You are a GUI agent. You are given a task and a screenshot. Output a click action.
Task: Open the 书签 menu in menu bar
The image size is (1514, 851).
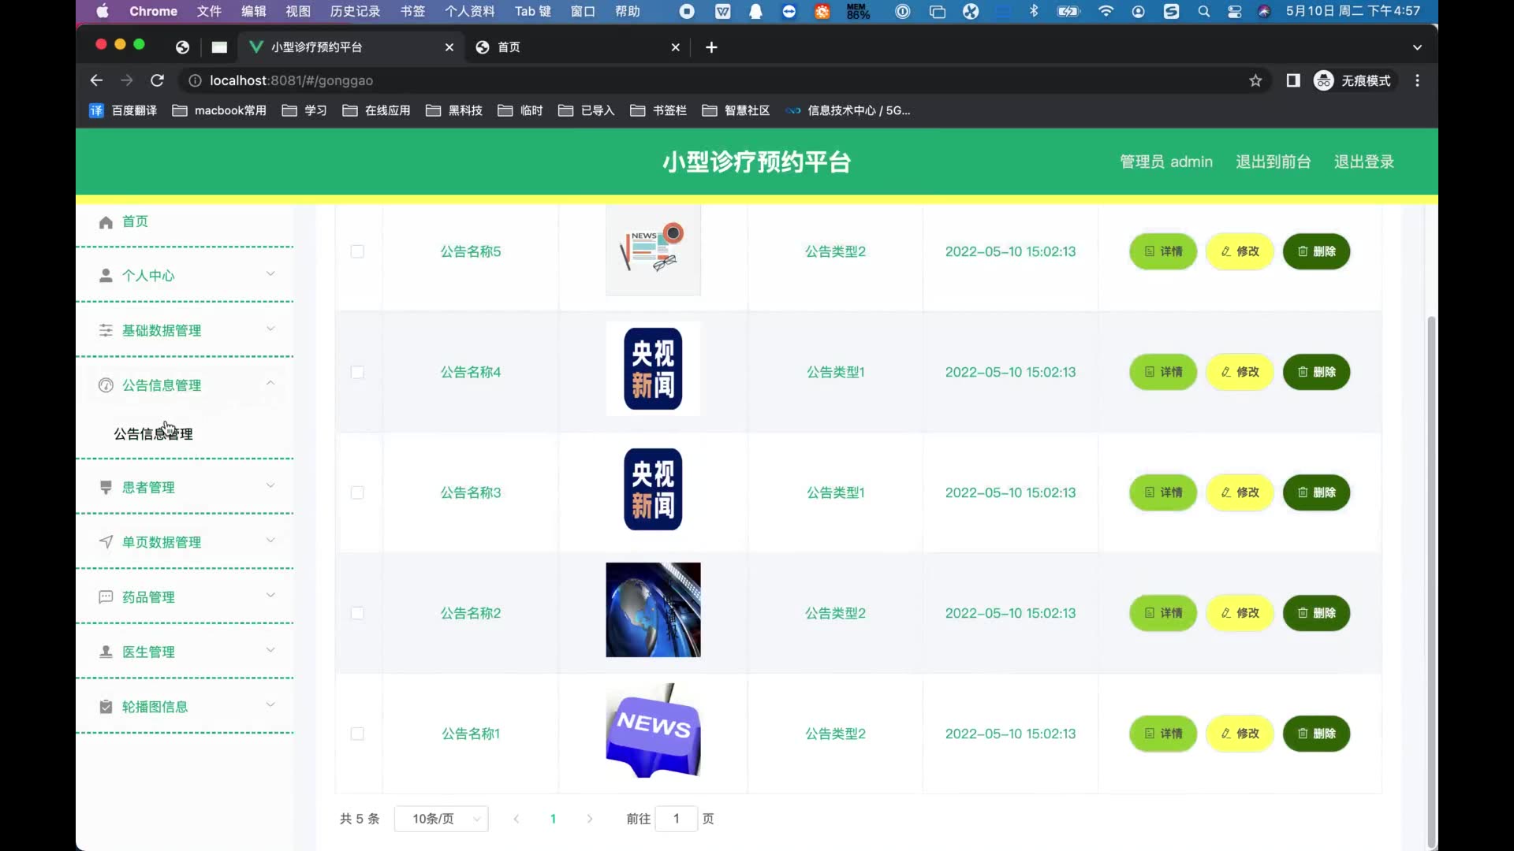tap(412, 11)
